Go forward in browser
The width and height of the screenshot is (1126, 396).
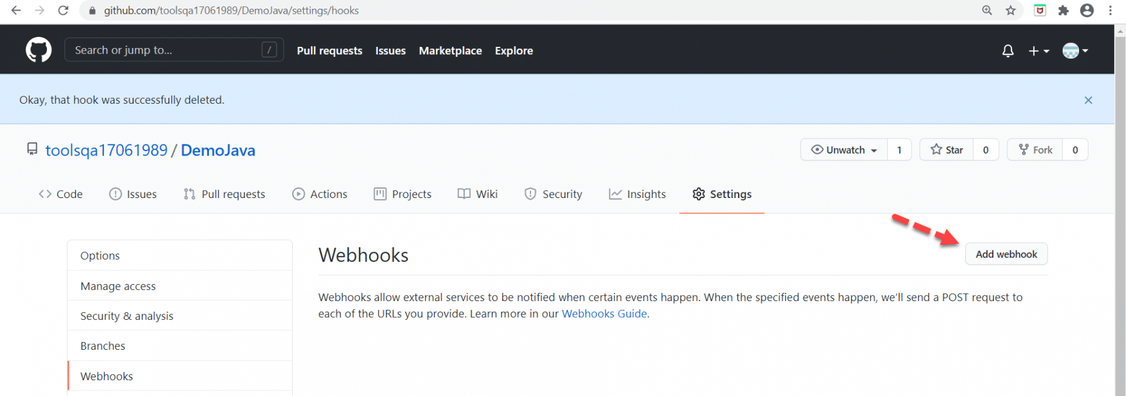click(x=39, y=11)
